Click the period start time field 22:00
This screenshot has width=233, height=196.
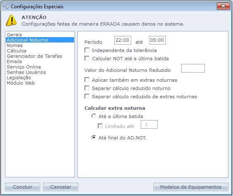123,40
